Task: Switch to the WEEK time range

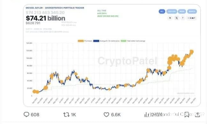Action: pyautogui.click(x=182, y=11)
